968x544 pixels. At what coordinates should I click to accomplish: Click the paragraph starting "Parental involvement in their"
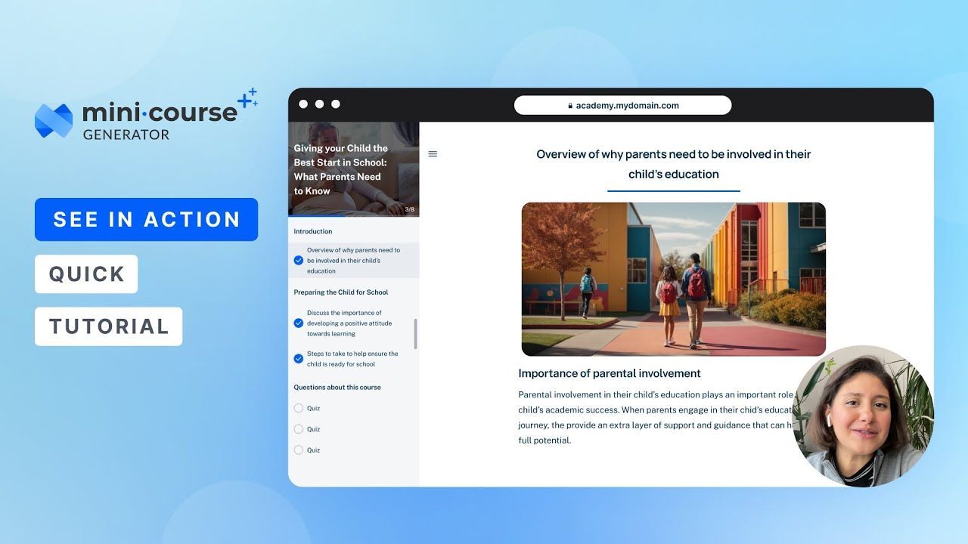(655, 417)
